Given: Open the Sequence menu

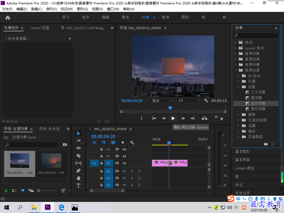Looking at the screenshot, I should tap(51, 9).
